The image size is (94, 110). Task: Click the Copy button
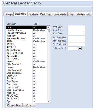point(29,105)
